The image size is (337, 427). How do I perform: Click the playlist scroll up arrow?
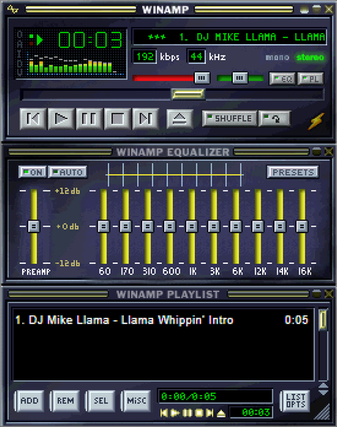(323, 386)
